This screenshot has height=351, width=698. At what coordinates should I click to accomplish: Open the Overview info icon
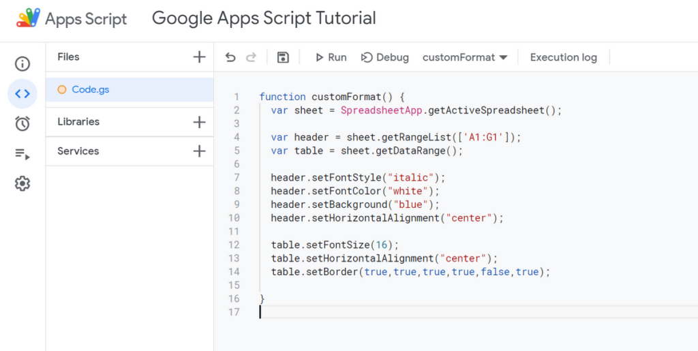pyautogui.click(x=22, y=64)
